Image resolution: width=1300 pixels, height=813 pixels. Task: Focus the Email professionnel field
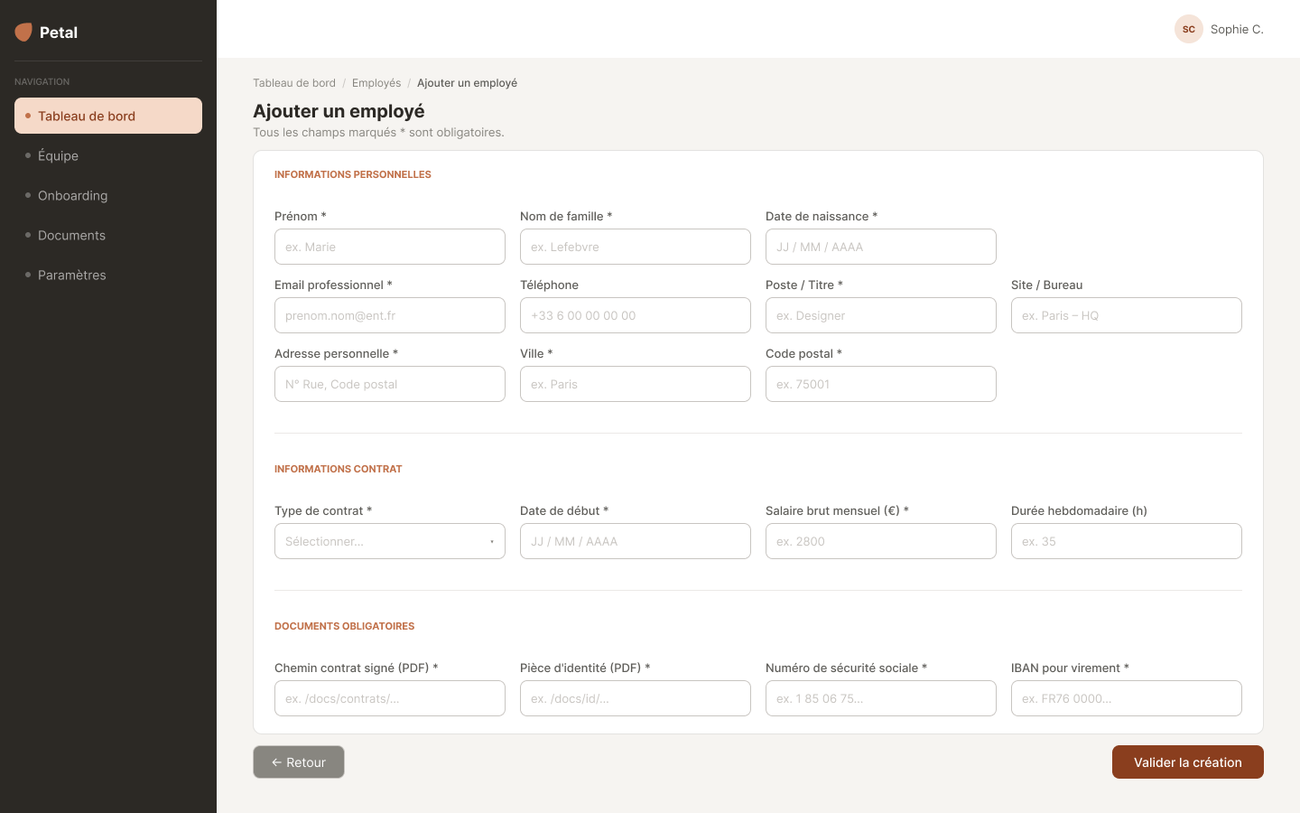coord(390,315)
